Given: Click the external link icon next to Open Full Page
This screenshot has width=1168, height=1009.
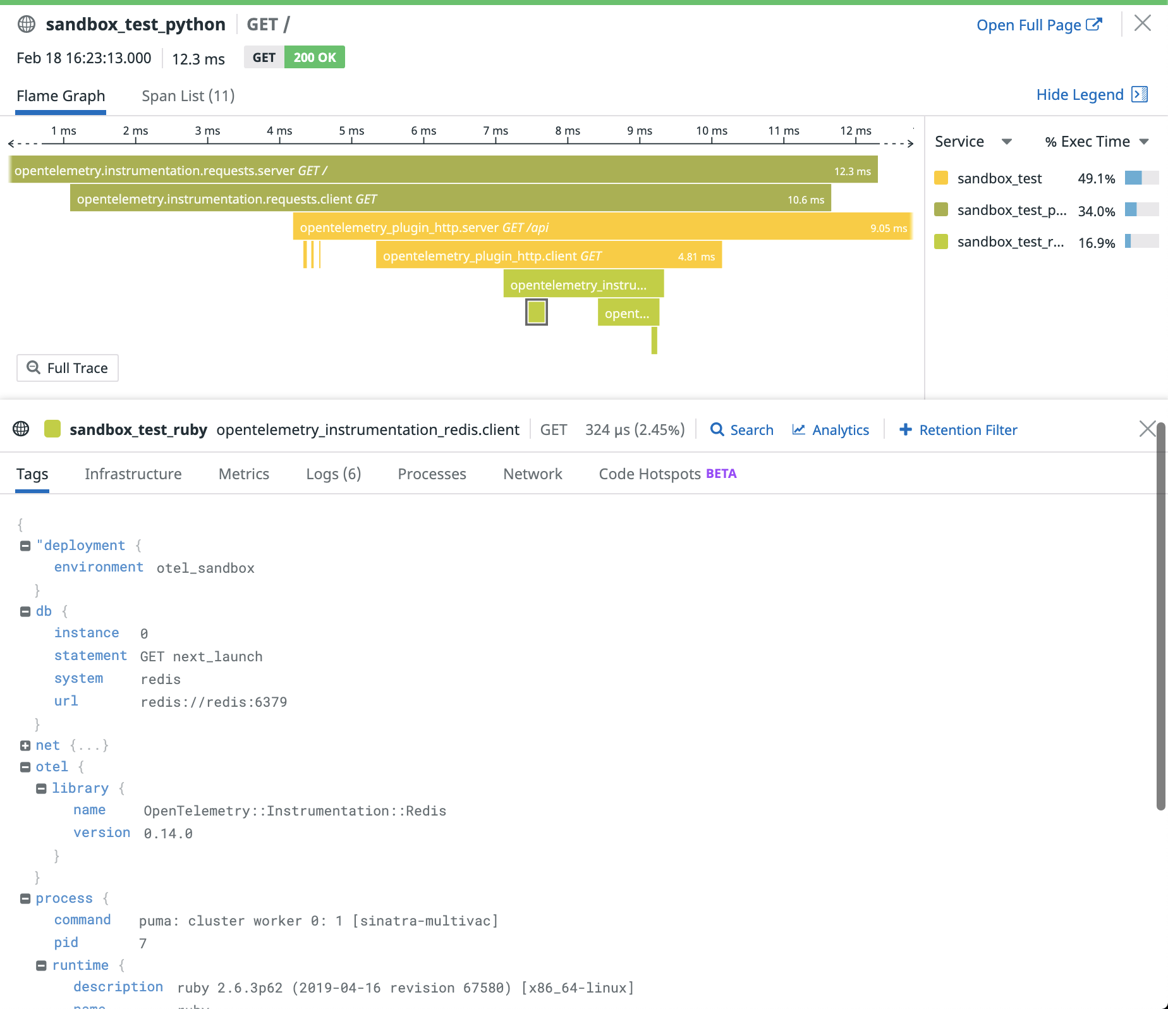Looking at the screenshot, I should coord(1094,25).
